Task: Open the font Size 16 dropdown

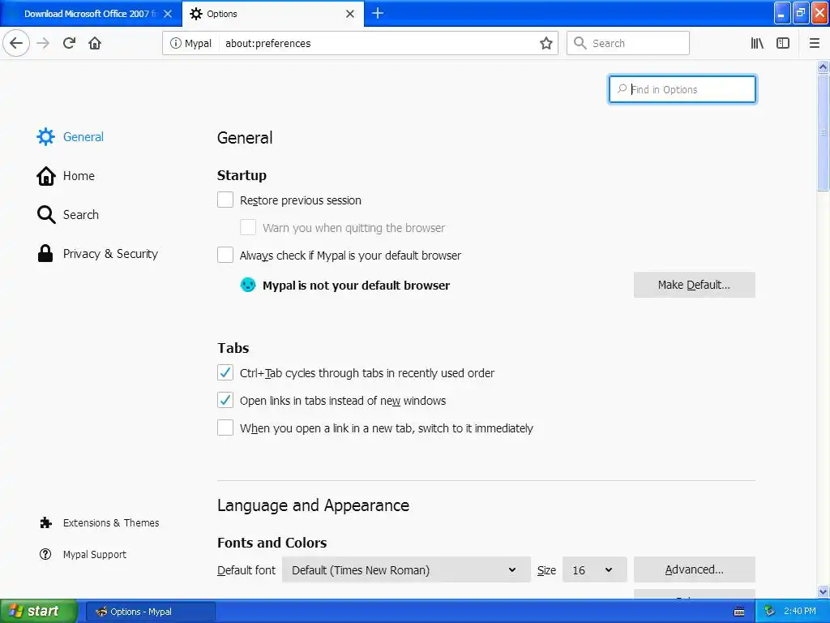Action: [x=594, y=569]
